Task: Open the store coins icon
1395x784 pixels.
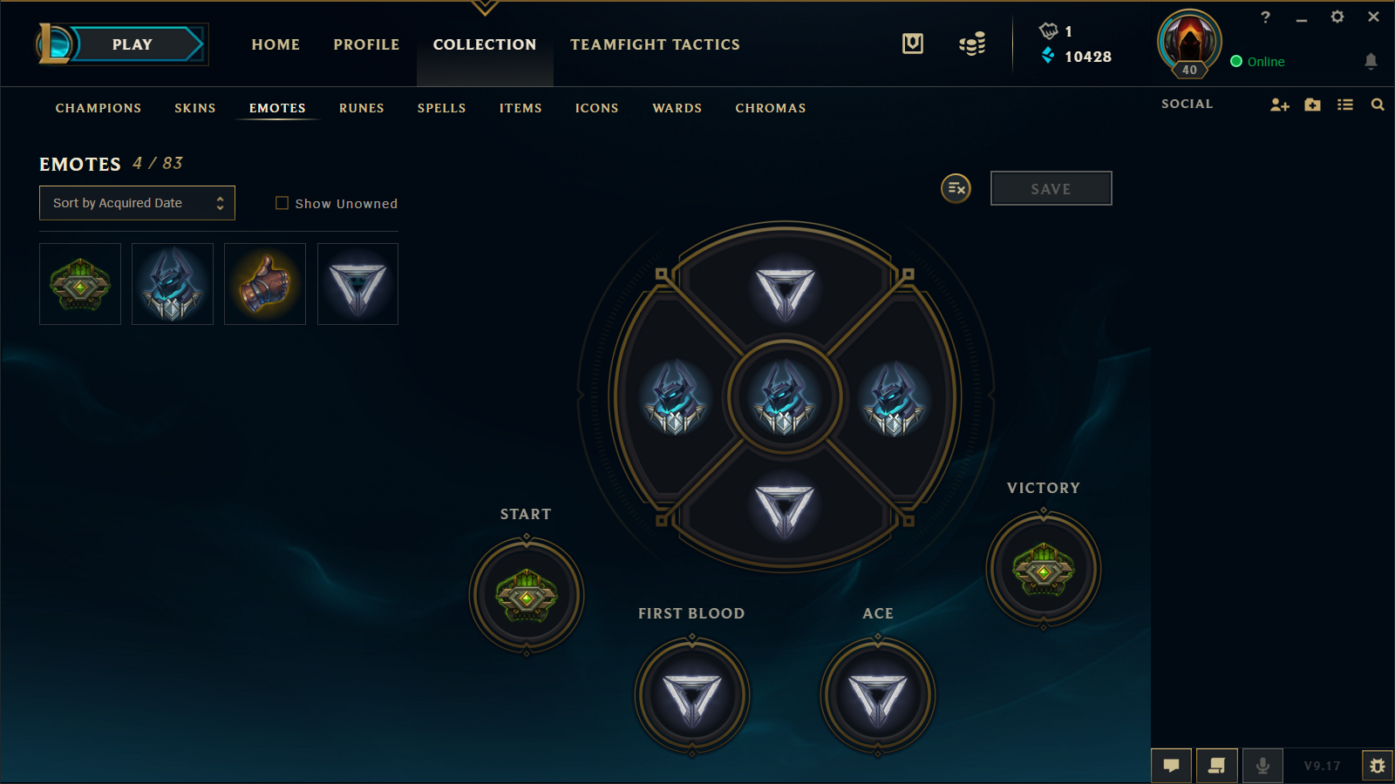Action: coord(972,44)
